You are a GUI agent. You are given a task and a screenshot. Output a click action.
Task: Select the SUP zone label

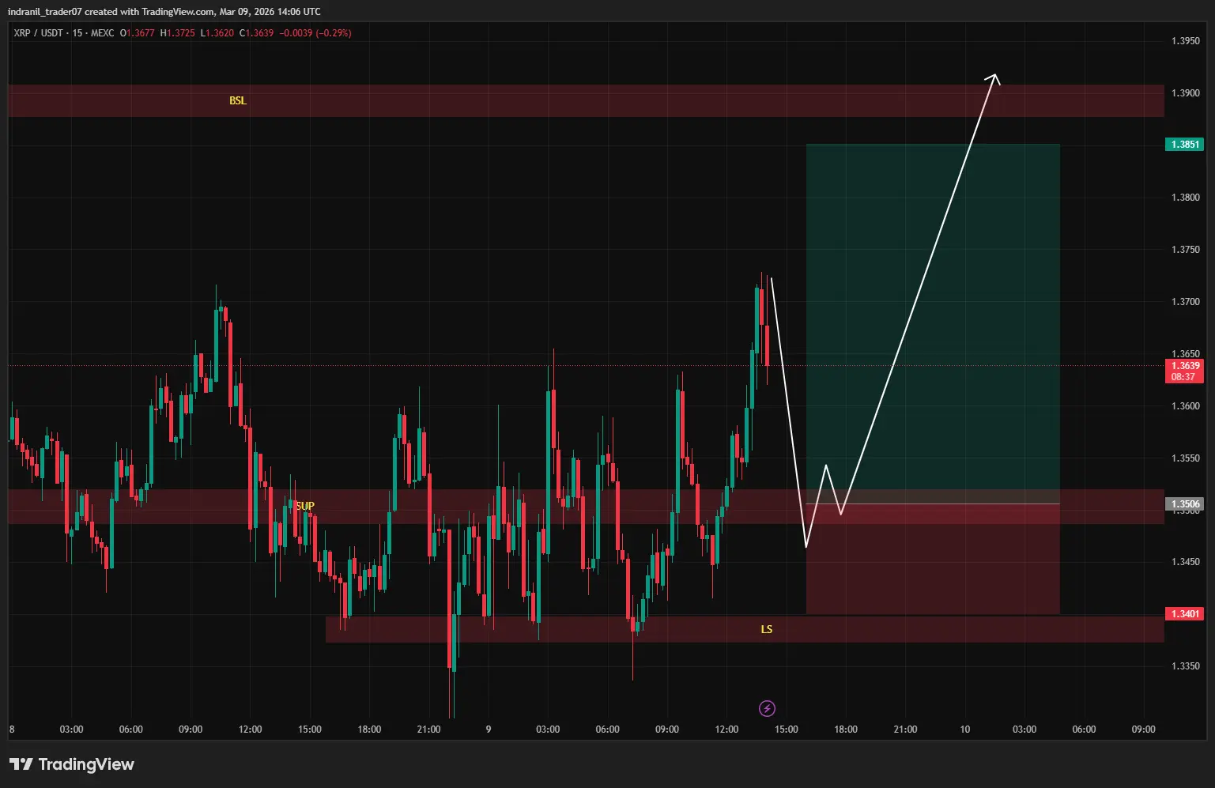tap(305, 506)
